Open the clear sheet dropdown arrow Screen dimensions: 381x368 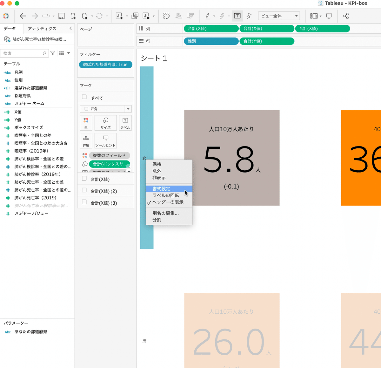(154, 16)
